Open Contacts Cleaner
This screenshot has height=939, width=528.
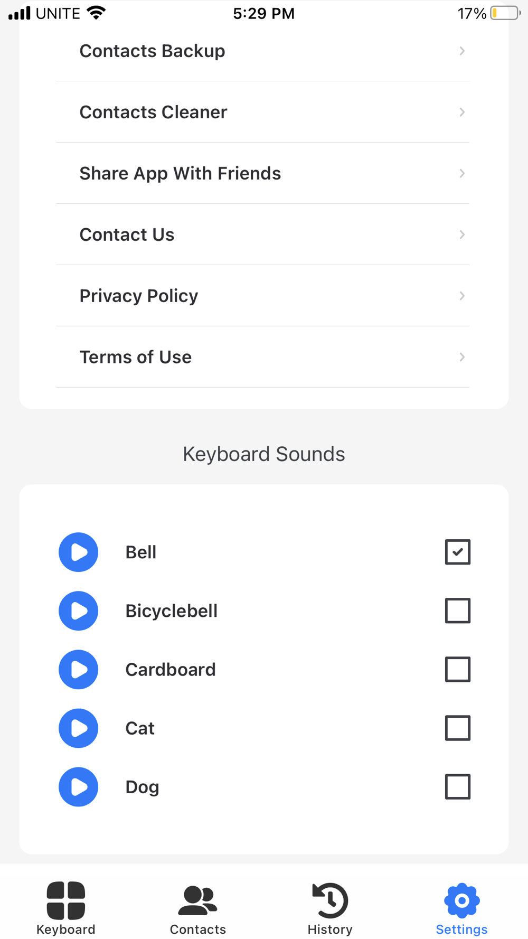coord(153,112)
